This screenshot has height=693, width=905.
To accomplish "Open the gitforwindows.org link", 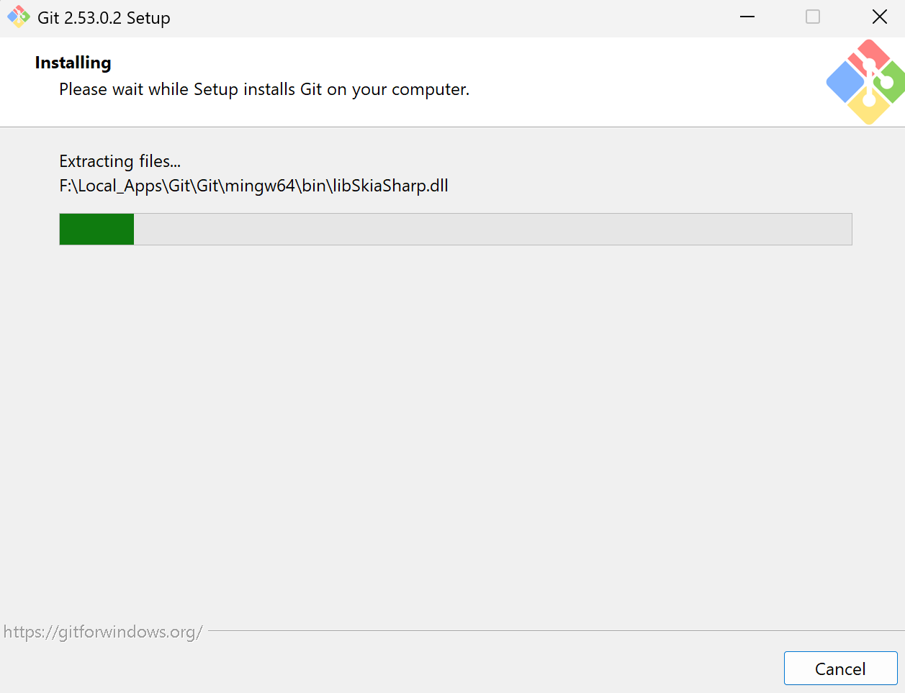I will 103,632.
